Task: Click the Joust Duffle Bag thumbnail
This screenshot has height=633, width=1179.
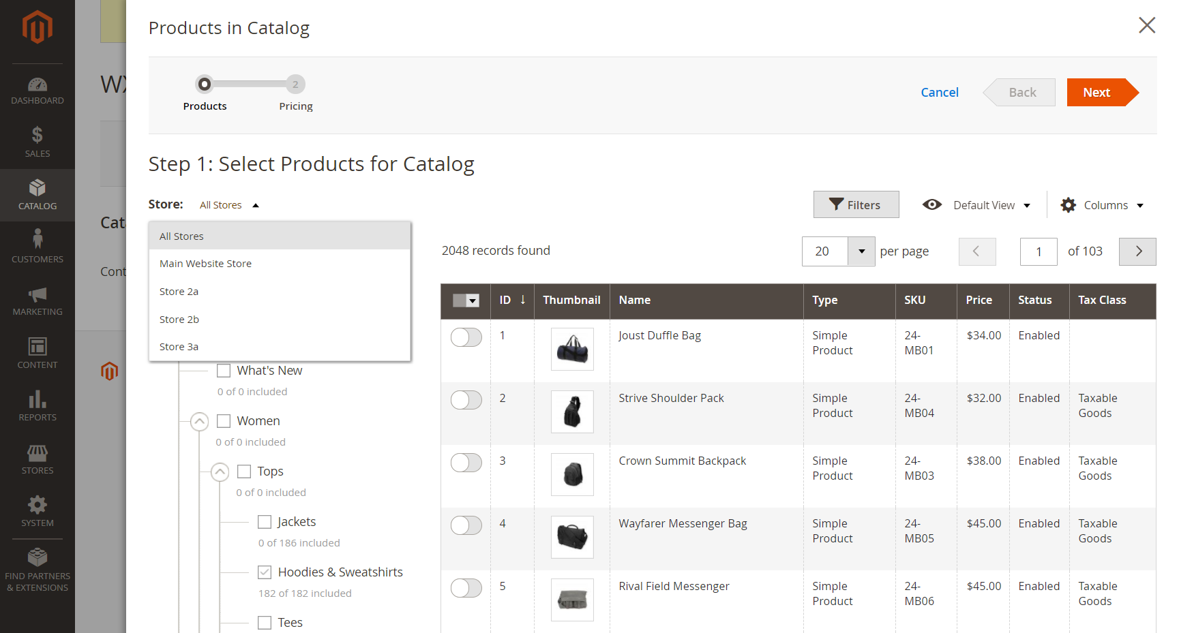Action: pyautogui.click(x=572, y=349)
